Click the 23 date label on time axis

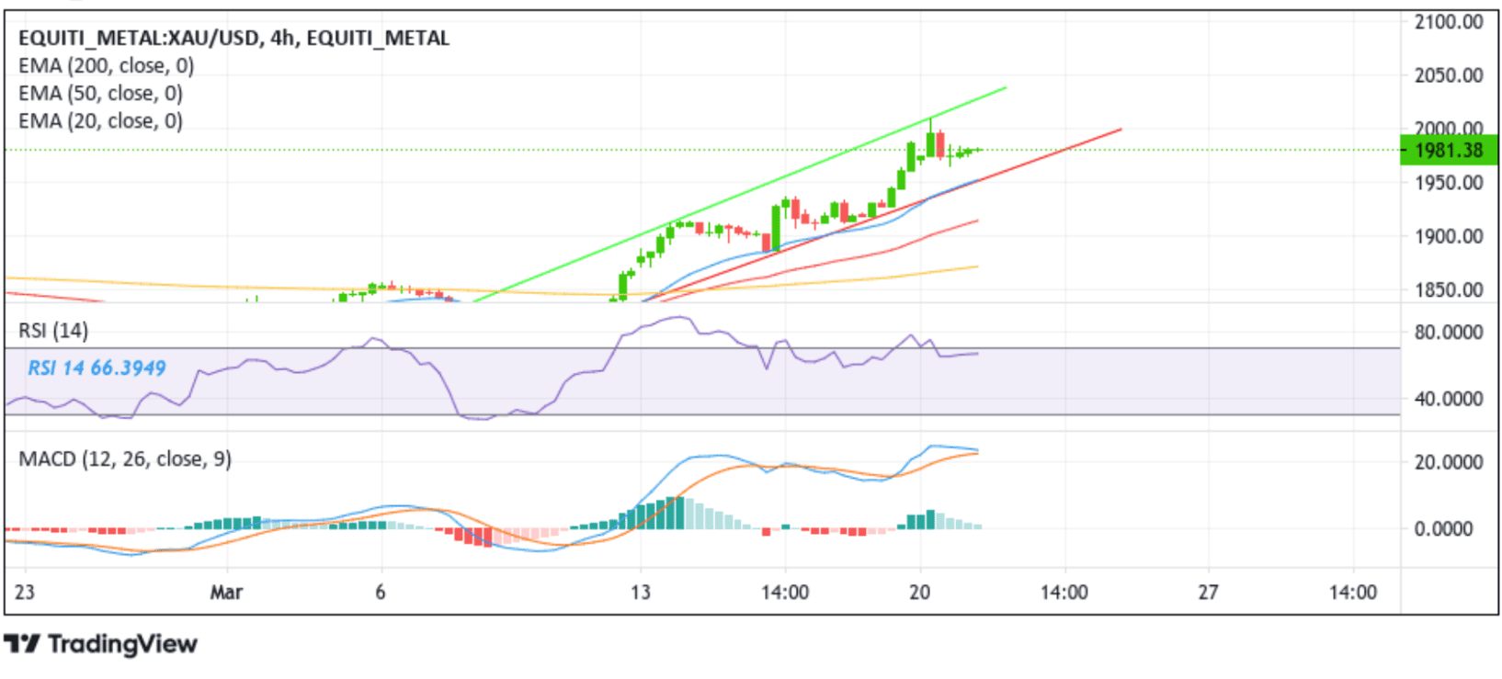(25, 592)
